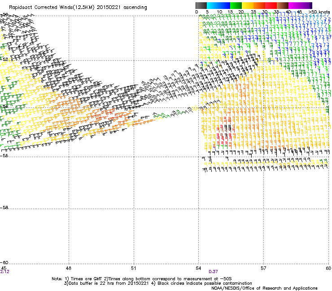332x291 pixels.
Task: Click latitude label '-58' on left axis
Action: tap(4, 208)
